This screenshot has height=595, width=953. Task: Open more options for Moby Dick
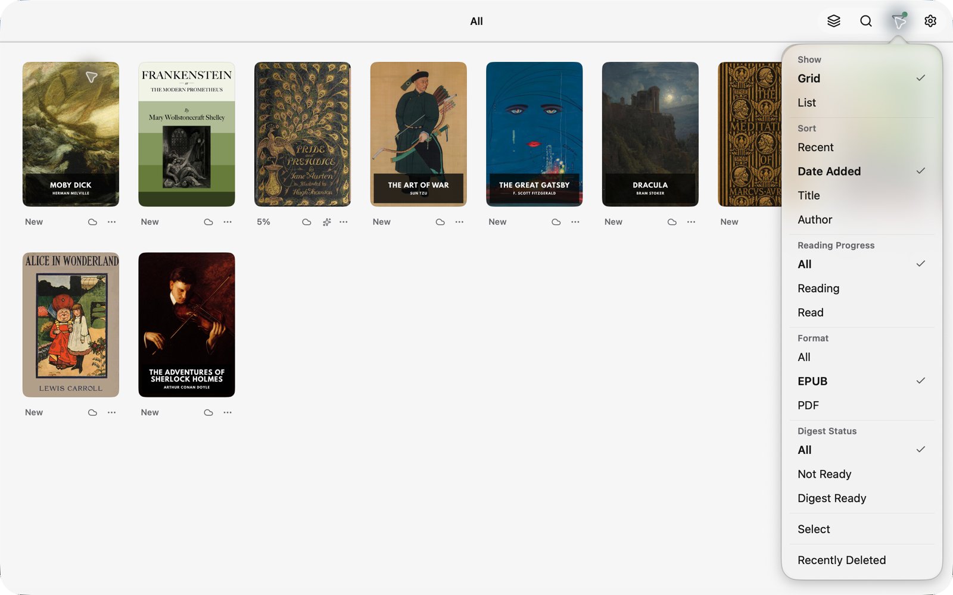coord(112,222)
